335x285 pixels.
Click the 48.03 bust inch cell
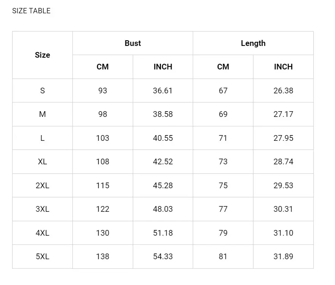pyautogui.click(x=163, y=209)
